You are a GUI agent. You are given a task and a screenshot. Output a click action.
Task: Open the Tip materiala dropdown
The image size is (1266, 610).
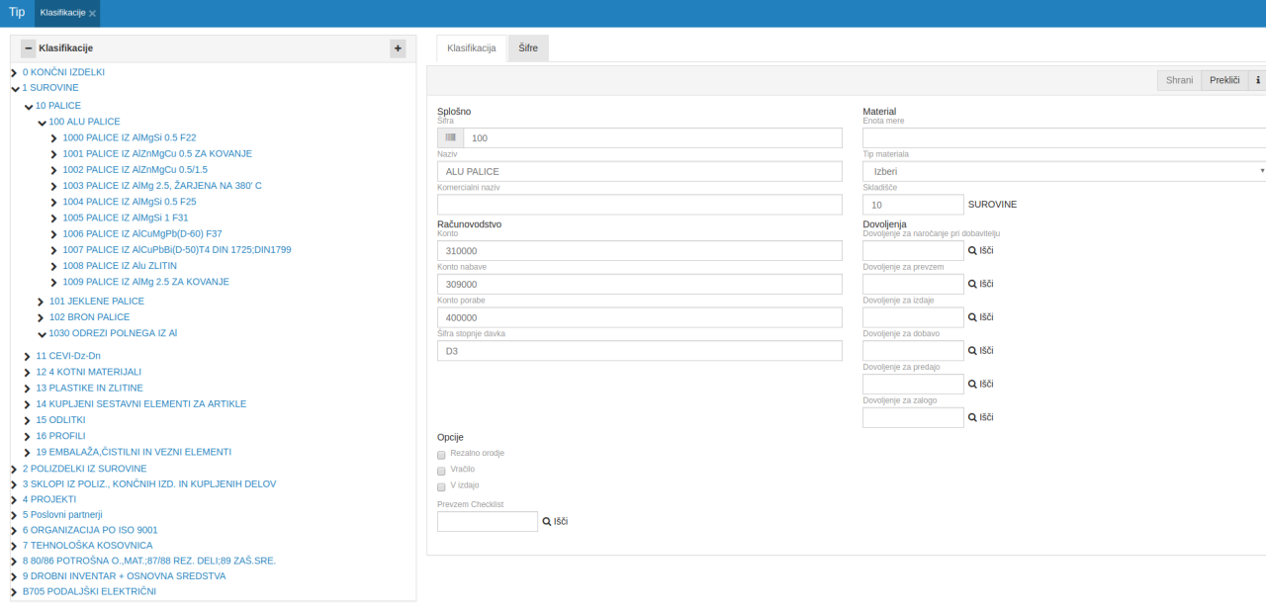click(x=1064, y=171)
